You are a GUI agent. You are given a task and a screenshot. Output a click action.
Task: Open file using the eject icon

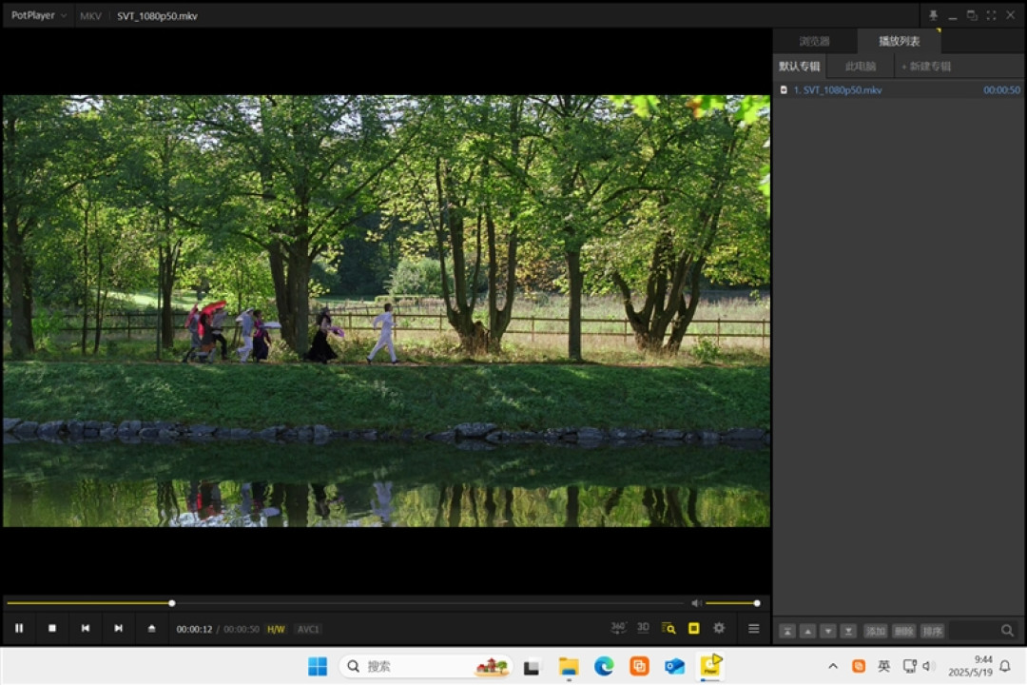tap(151, 628)
